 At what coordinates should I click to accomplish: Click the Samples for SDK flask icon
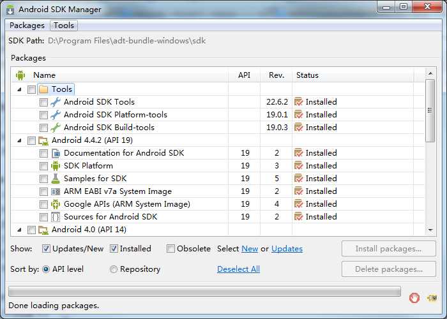(x=56, y=179)
